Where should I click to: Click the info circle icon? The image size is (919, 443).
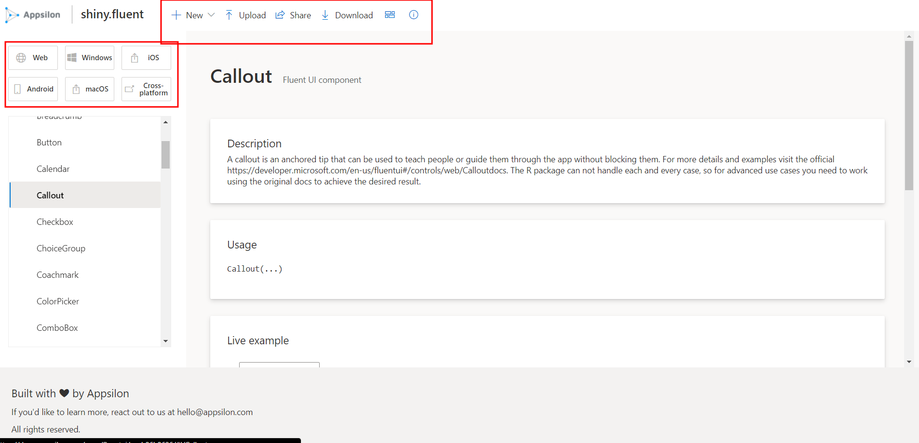point(413,15)
